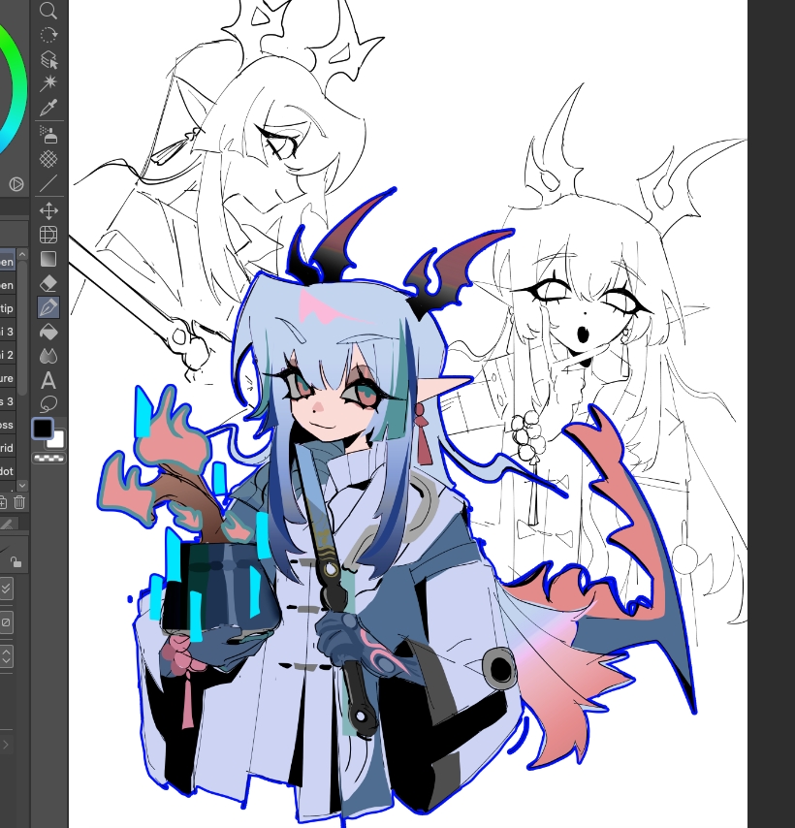
Task: Select the Airbrush spray tool
Action: [x=48, y=135]
